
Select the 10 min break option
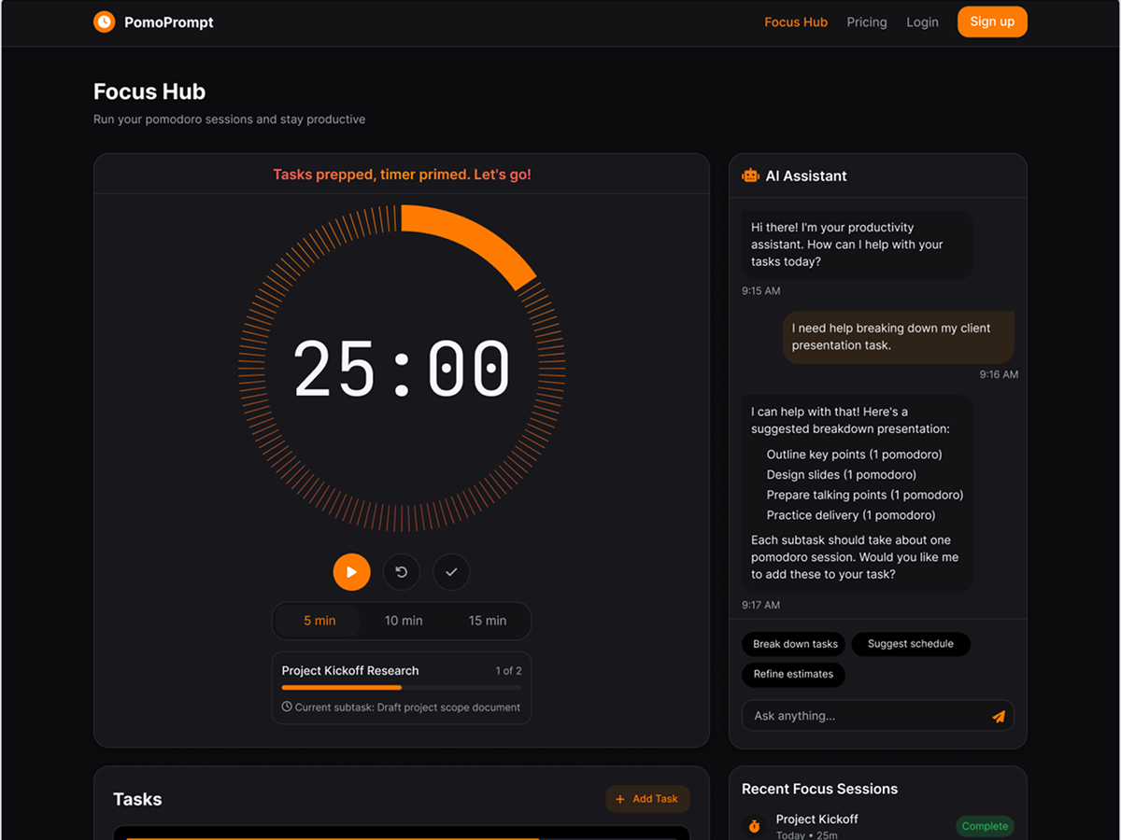404,621
